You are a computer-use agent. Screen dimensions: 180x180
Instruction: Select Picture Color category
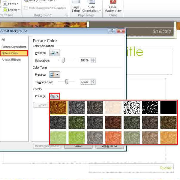click(14, 53)
